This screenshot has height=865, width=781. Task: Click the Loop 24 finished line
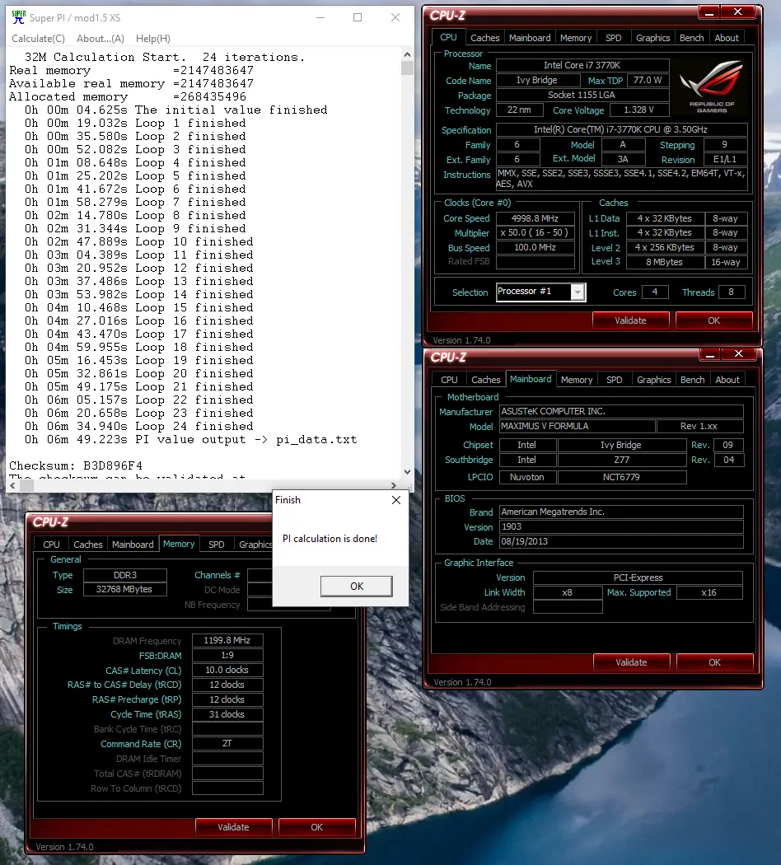tap(139, 427)
